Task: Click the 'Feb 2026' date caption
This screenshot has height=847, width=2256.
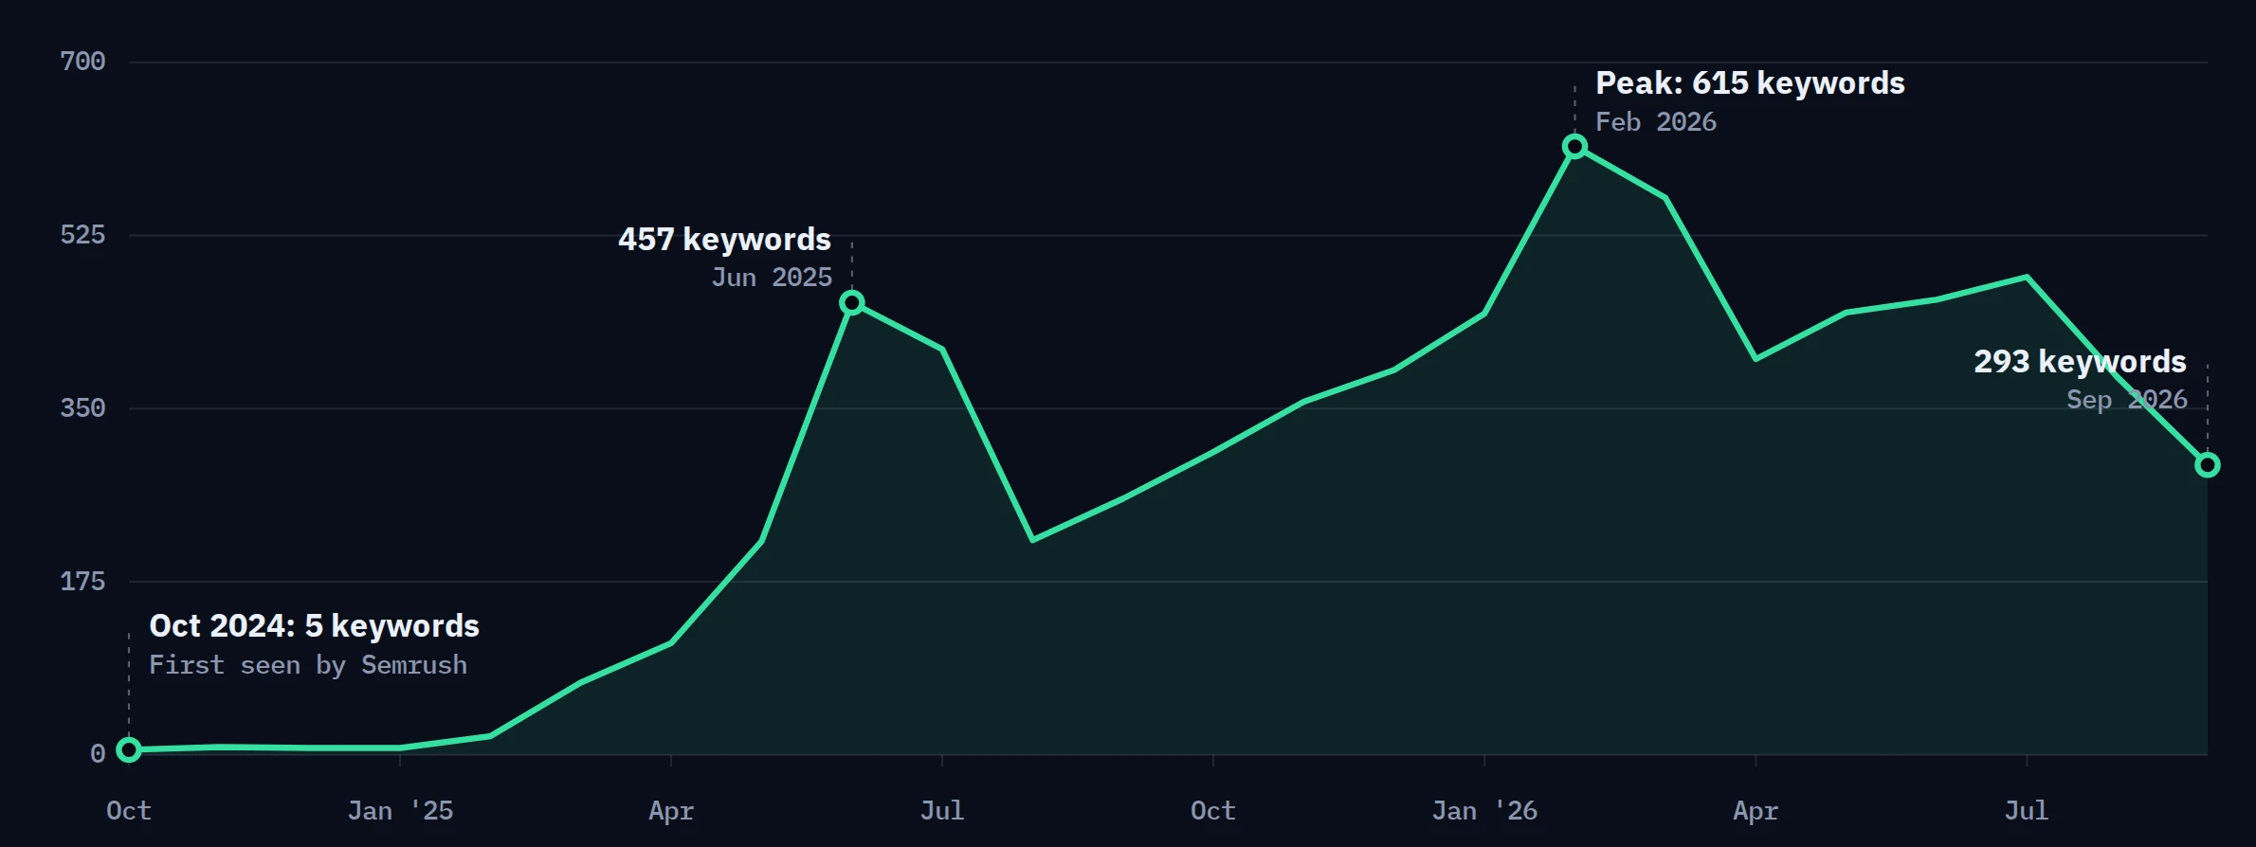Action: [1656, 122]
